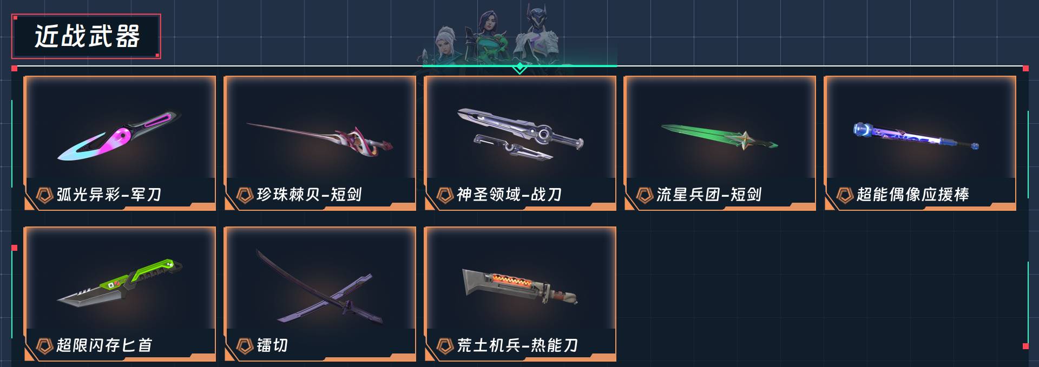
Task: Click the 超限闪存匕首 green dagger image
Action: [x=120, y=283]
